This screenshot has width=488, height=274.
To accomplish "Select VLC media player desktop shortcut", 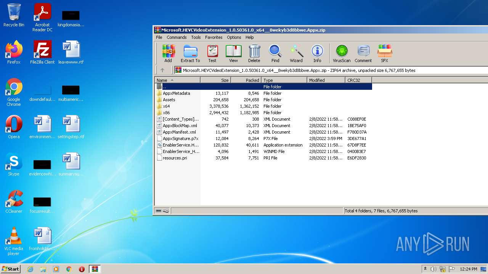I will point(14,241).
